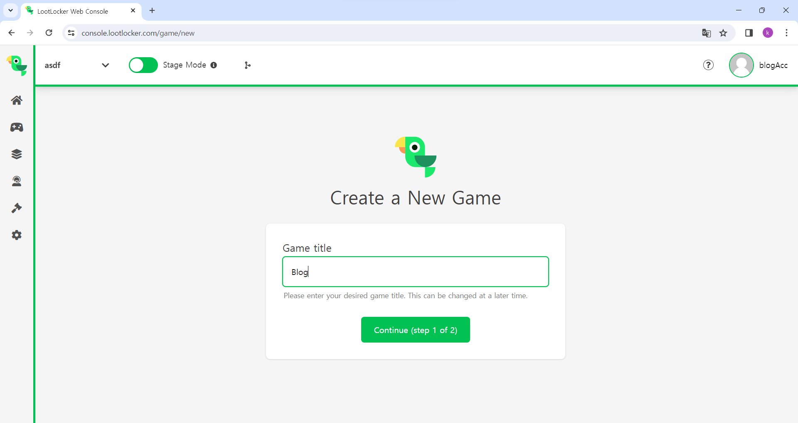
Task: Go back with browser back arrow
Action: 12,33
